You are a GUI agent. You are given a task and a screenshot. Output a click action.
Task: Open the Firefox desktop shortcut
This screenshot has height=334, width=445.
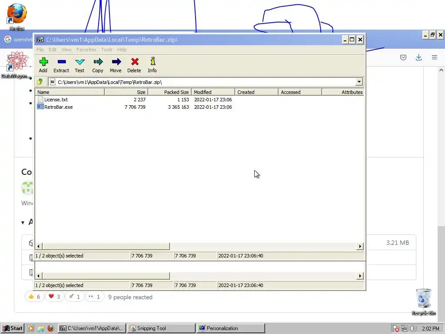pos(17,17)
